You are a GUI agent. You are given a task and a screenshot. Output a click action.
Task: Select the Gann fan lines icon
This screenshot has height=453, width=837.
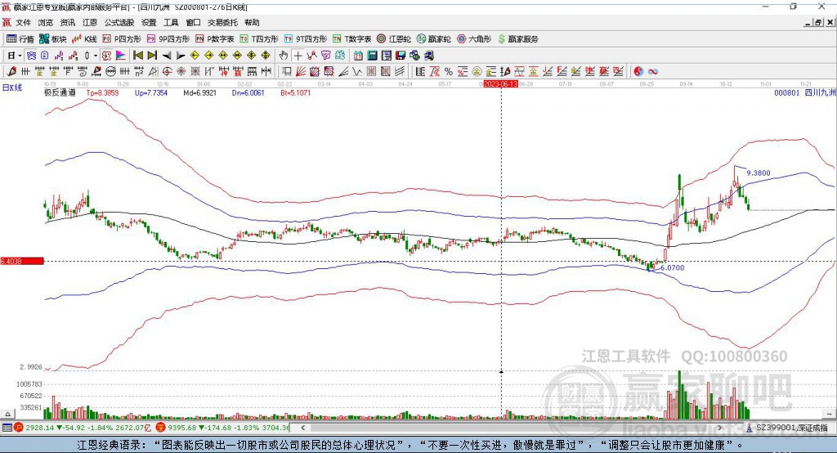[301, 71]
